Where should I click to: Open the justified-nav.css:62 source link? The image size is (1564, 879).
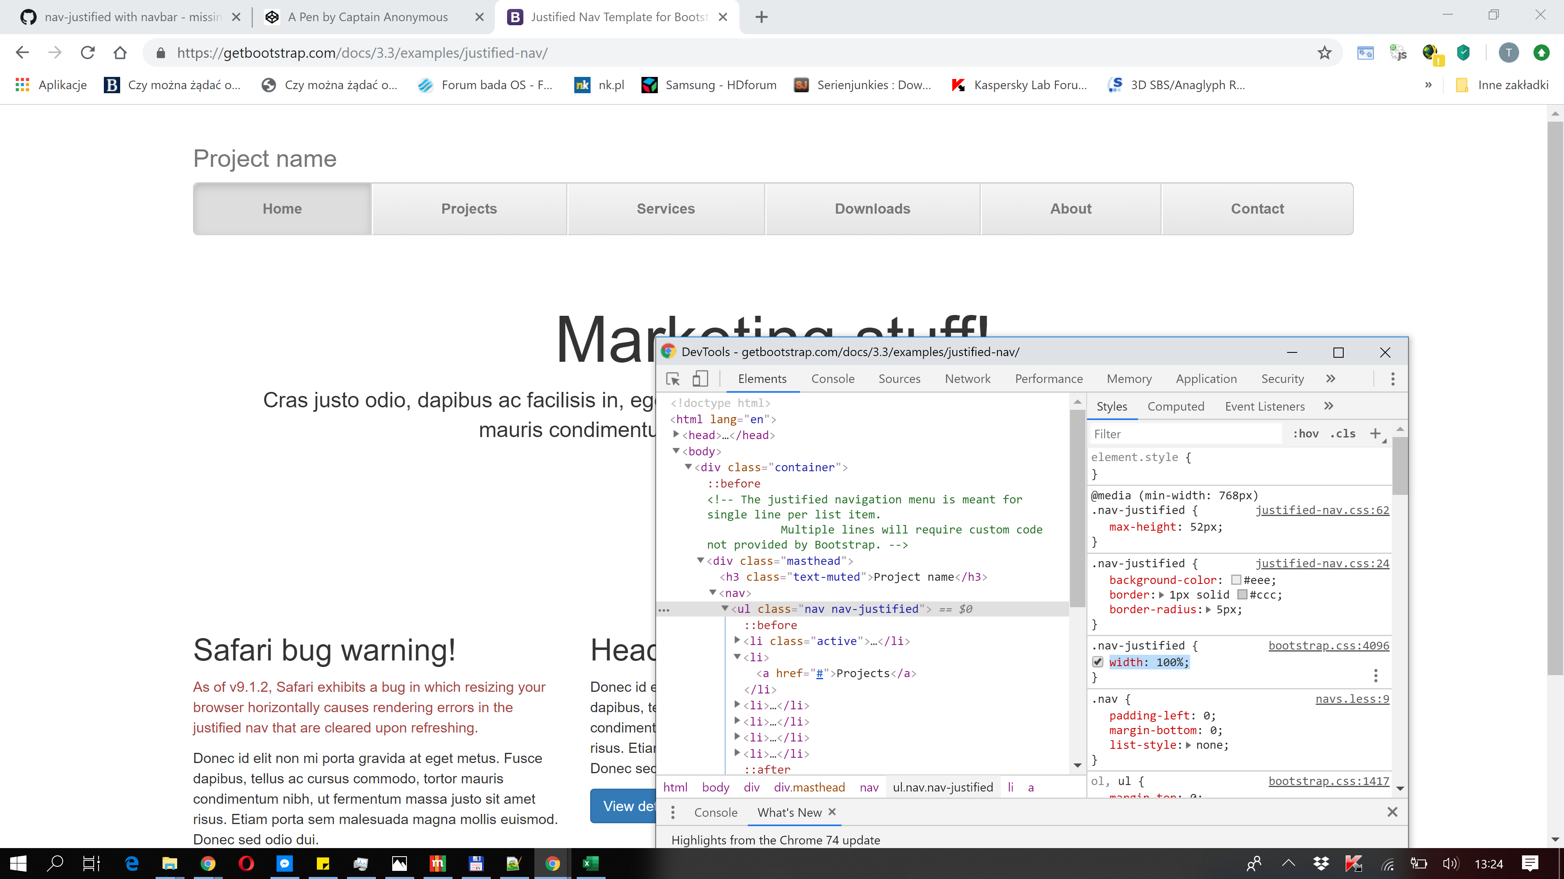coord(1322,510)
